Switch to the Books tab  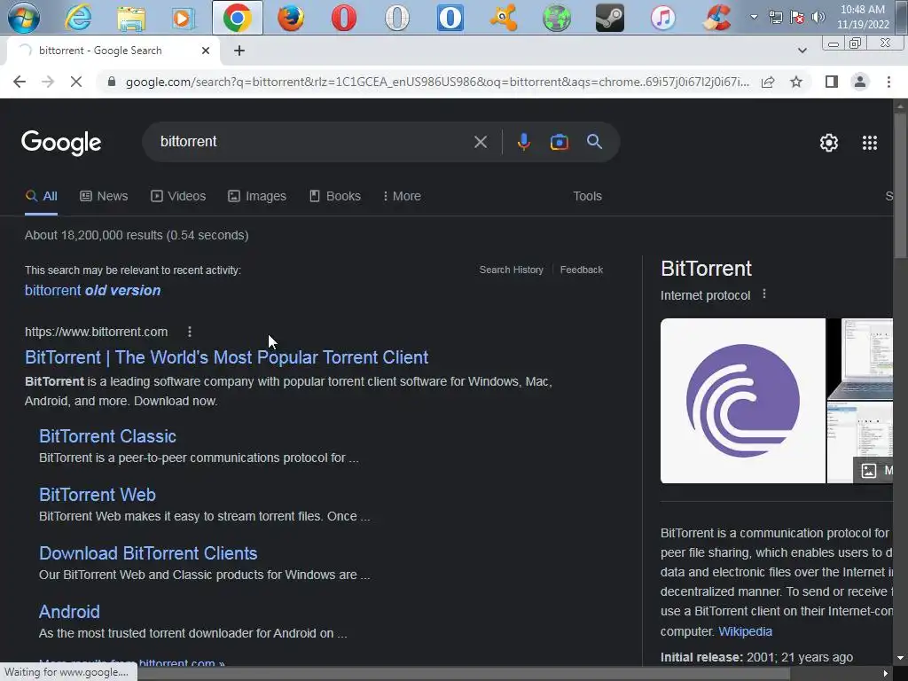point(334,196)
